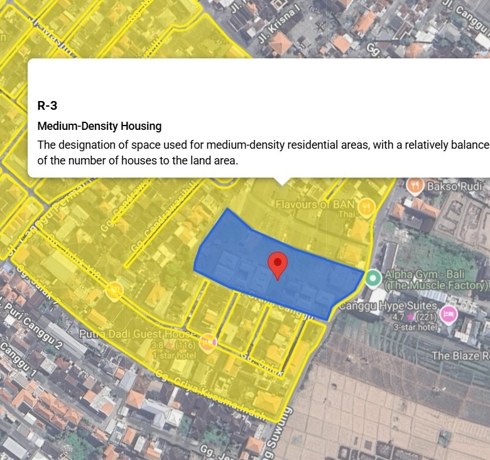This screenshot has height=460, width=490.
Task: Select The Blaze place label
Action: tap(459, 356)
